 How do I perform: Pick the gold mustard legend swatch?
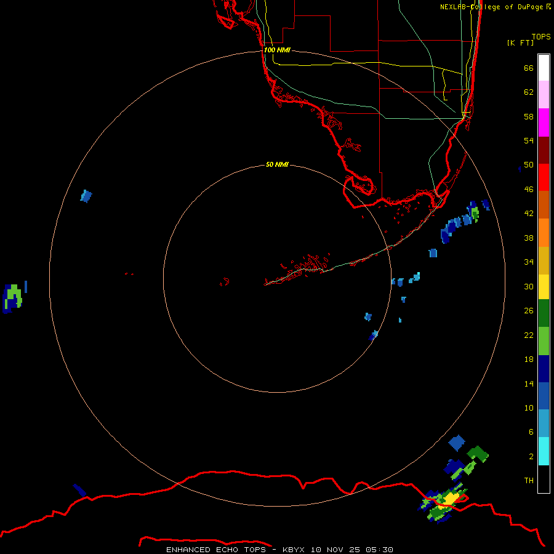pyautogui.click(x=544, y=260)
